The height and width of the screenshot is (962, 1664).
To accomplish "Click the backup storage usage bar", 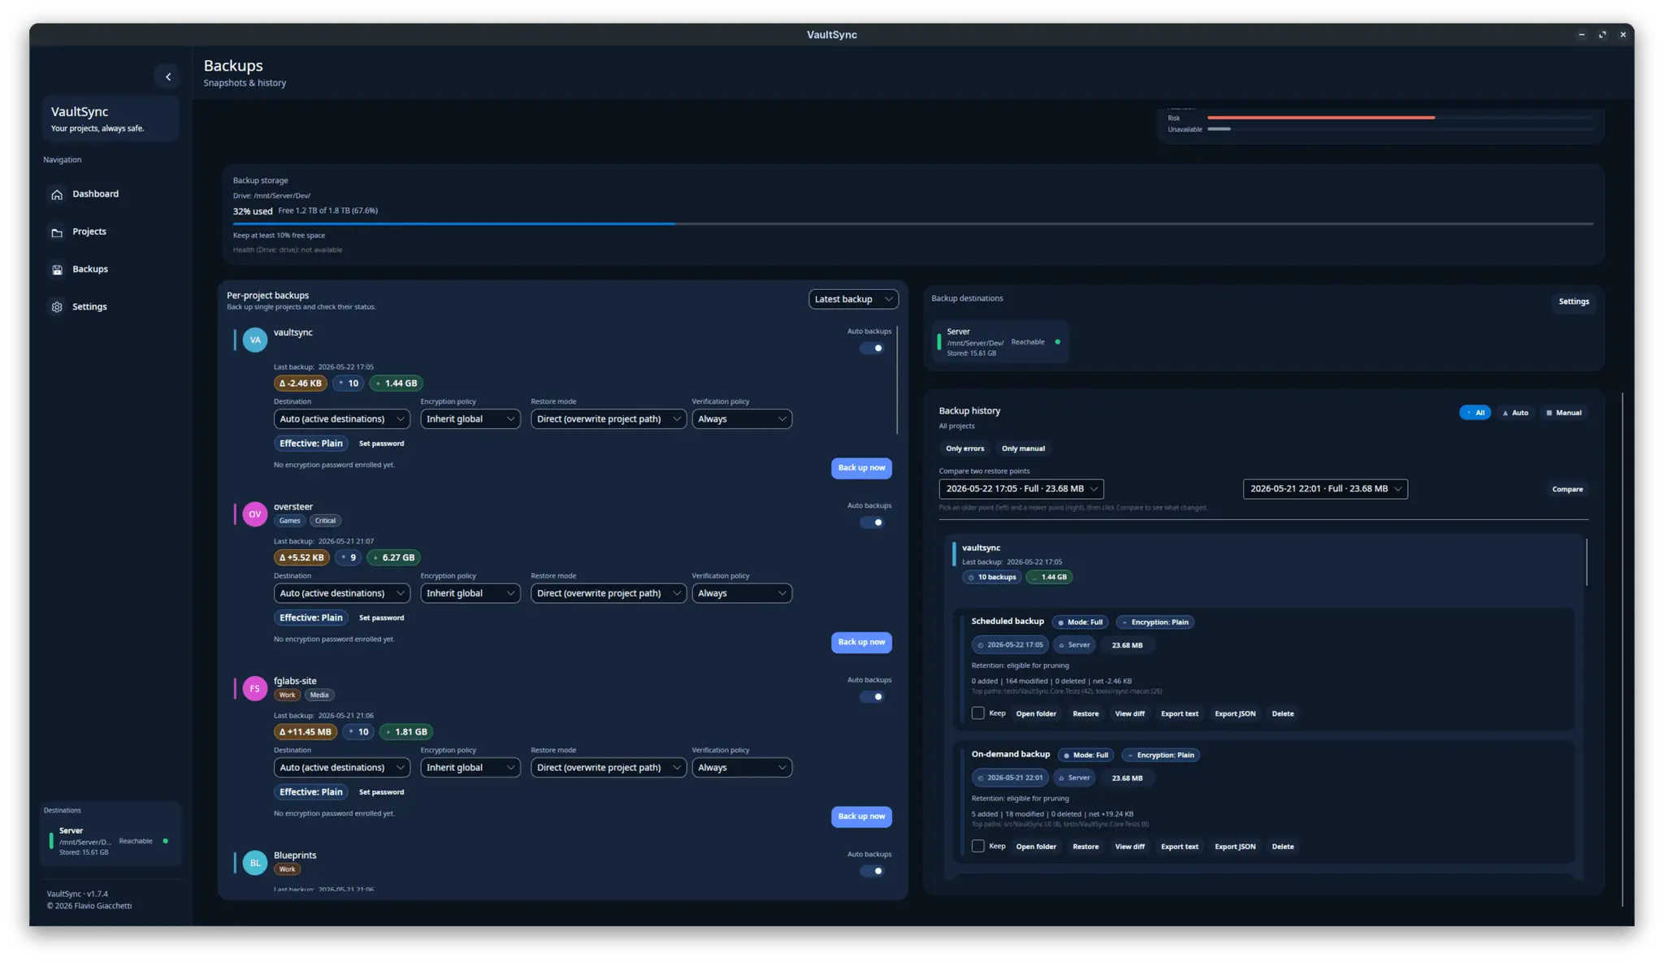I will 912,224.
